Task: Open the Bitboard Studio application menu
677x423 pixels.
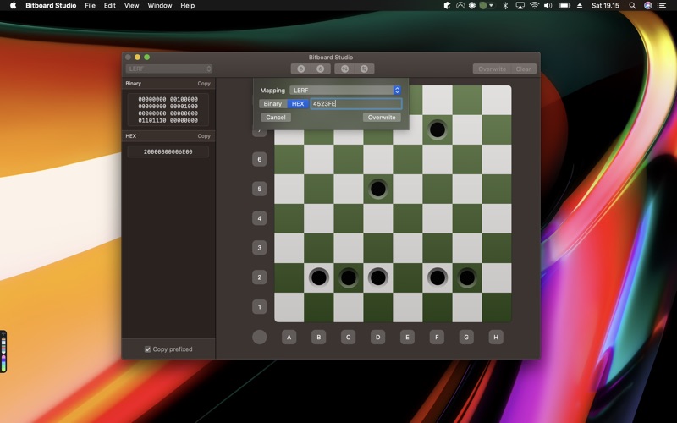Action: click(x=51, y=6)
